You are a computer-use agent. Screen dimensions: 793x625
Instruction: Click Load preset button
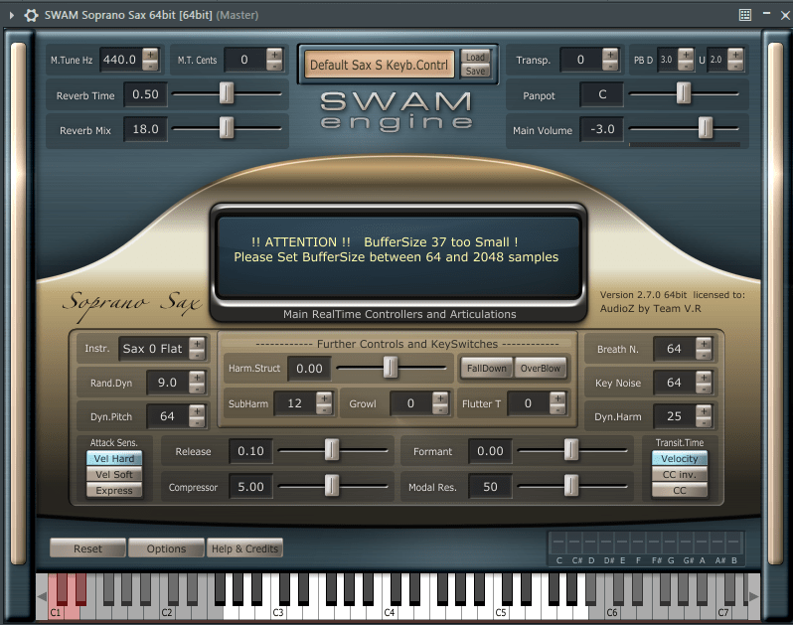(x=475, y=57)
